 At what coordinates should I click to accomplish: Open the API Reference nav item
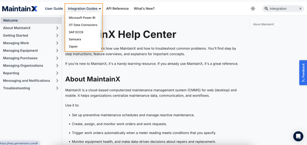(x=117, y=9)
